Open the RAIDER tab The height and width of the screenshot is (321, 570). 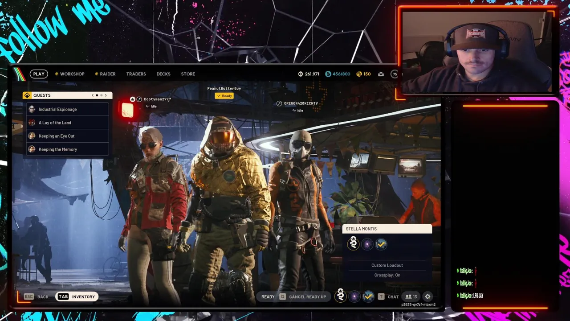107,74
